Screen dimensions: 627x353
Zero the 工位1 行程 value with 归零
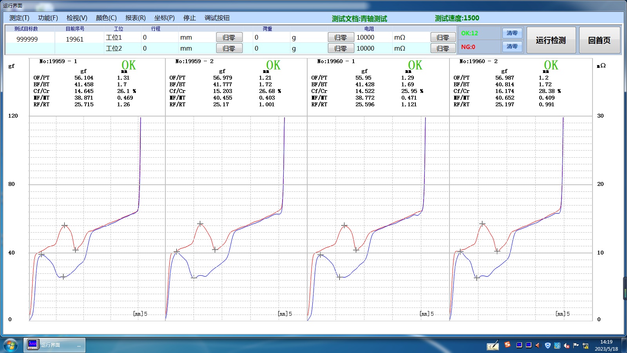coord(229,38)
